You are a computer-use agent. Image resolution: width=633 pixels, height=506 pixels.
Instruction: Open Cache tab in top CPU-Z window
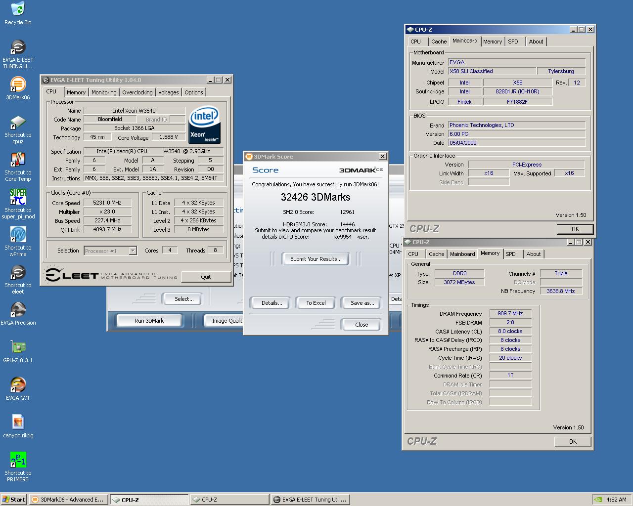[439, 42]
